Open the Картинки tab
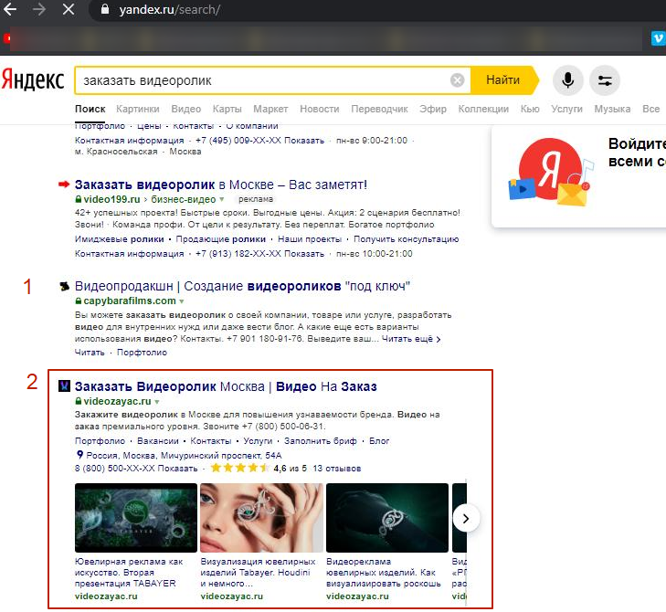 [138, 109]
